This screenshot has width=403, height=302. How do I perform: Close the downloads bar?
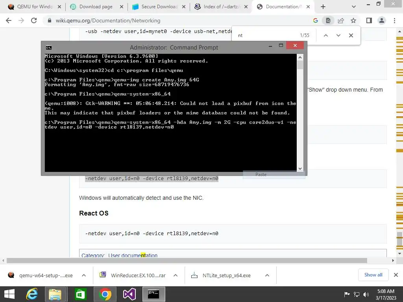click(396, 275)
